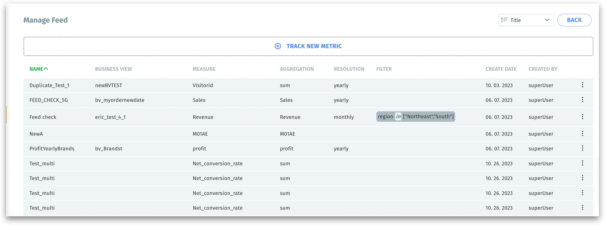This screenshot has height=225, width=605.
Task: Click the sort order icon beside Title
Action: (x=504, y=20)
